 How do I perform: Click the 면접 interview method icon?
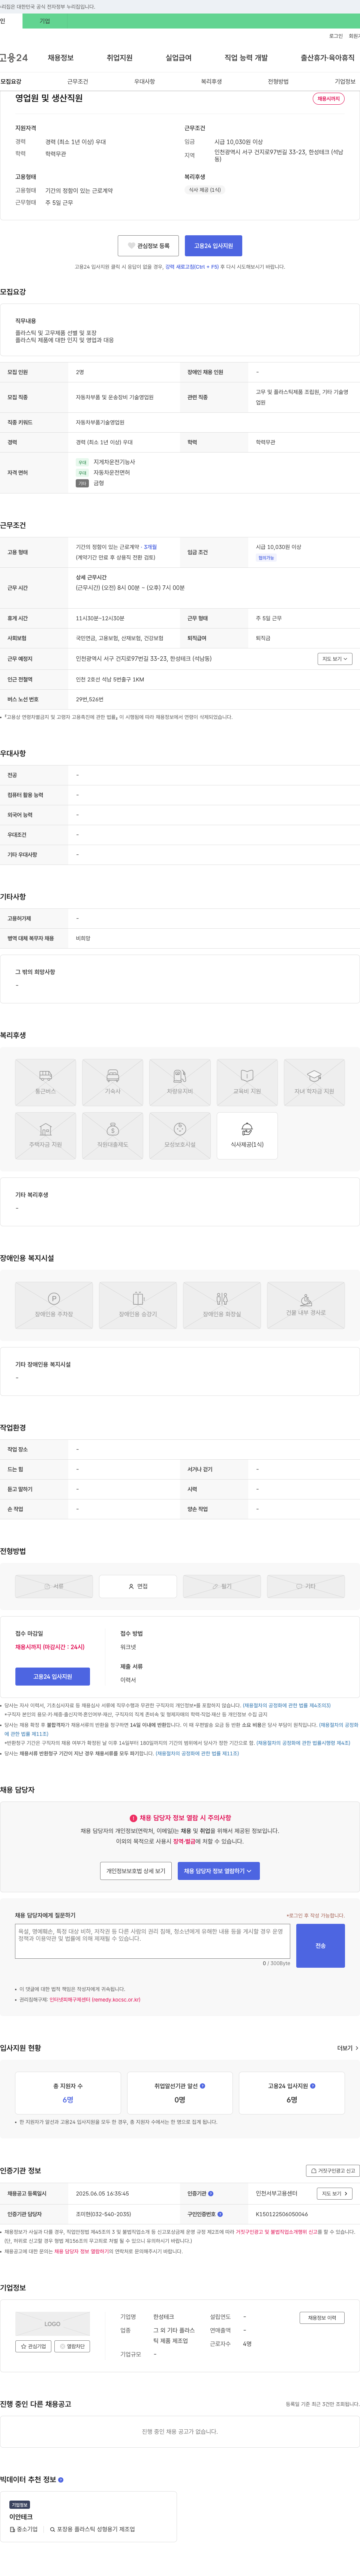point(138,1586)
